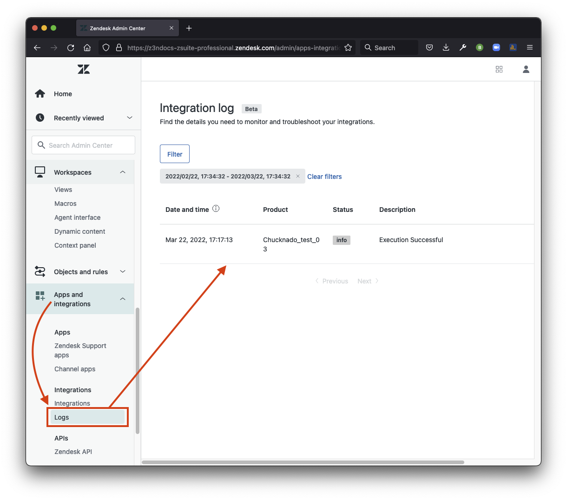
Task: Click the Workspaces monitor icon
Action: point(40,172)
